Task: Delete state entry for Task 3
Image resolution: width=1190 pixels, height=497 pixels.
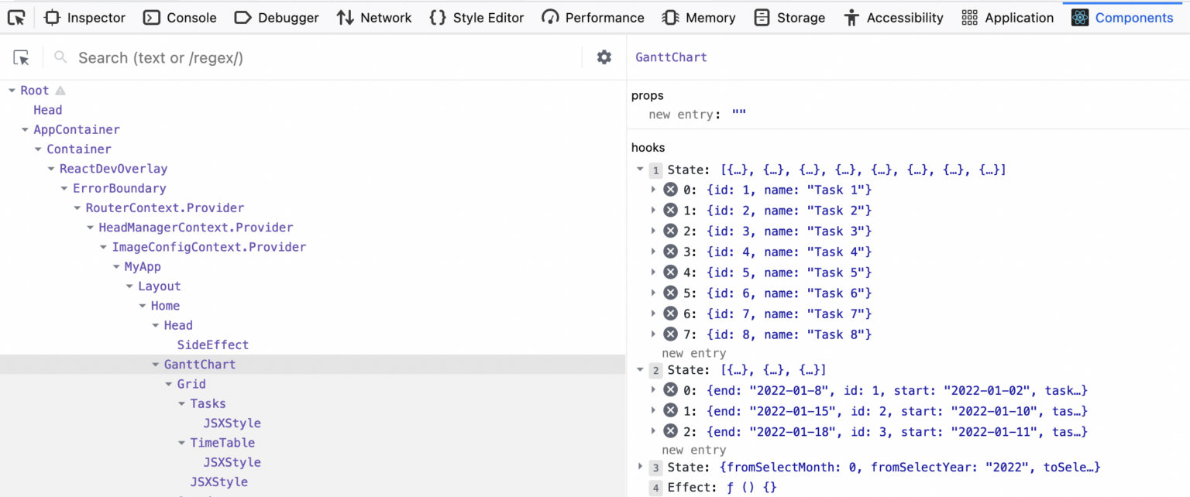Action: coord(670,231)
